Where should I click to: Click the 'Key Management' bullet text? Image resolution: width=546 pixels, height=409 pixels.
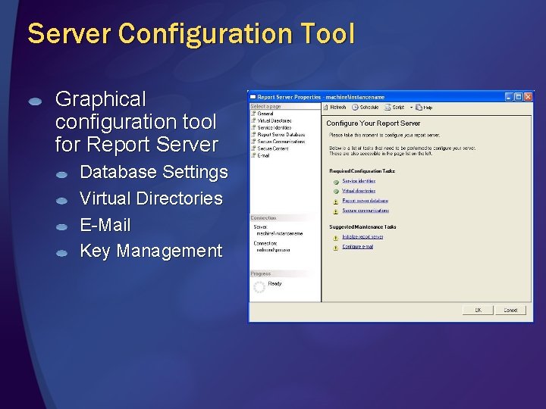pyautogui.click(x=151, y=251)
